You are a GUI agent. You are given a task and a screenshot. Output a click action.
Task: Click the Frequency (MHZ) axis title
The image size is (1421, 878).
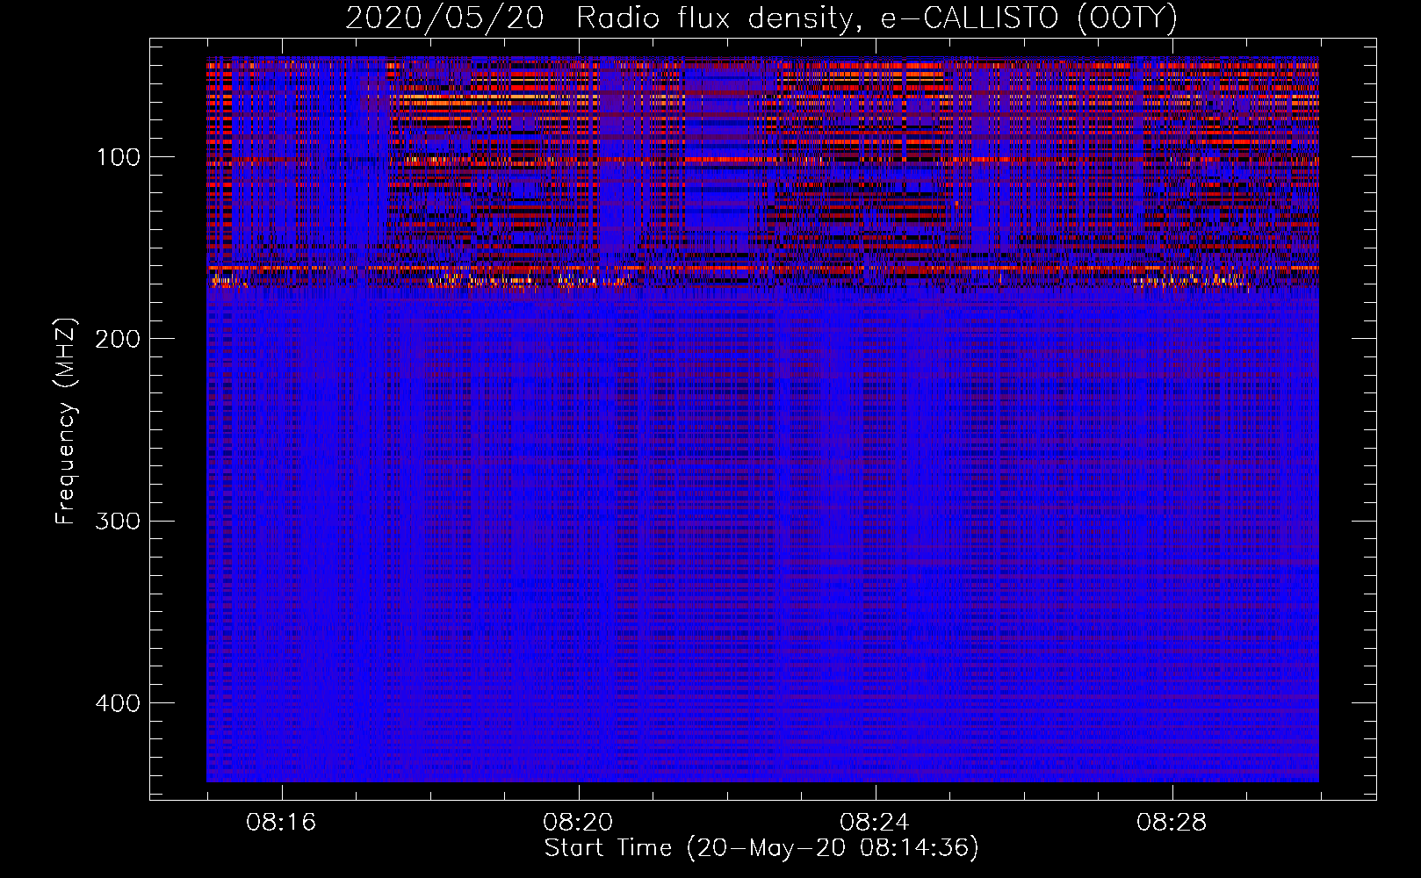(67, 421)
